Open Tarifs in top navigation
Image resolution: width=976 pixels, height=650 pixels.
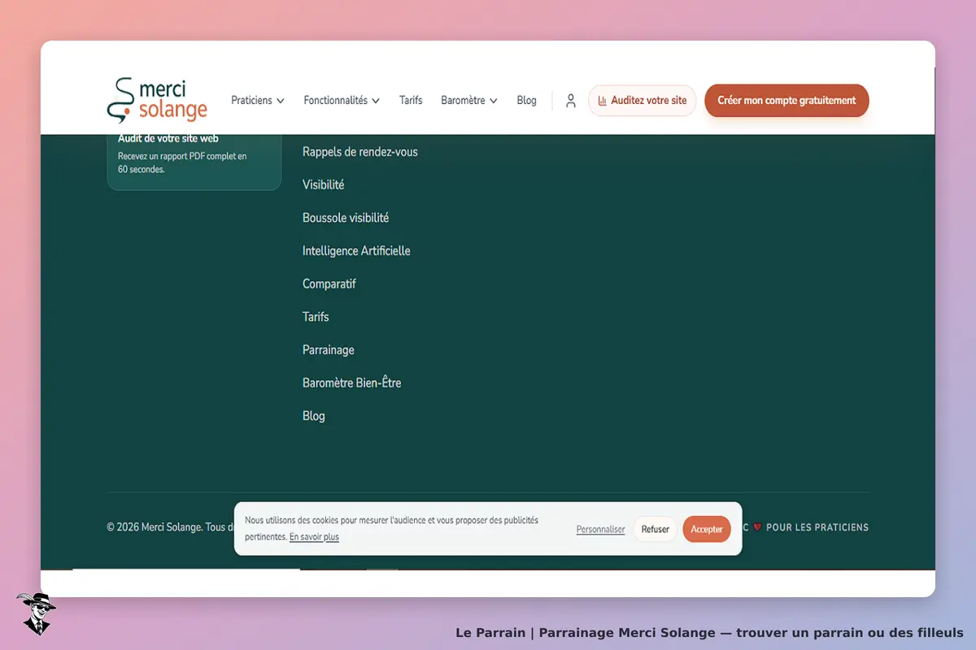[x=411, y=101]
